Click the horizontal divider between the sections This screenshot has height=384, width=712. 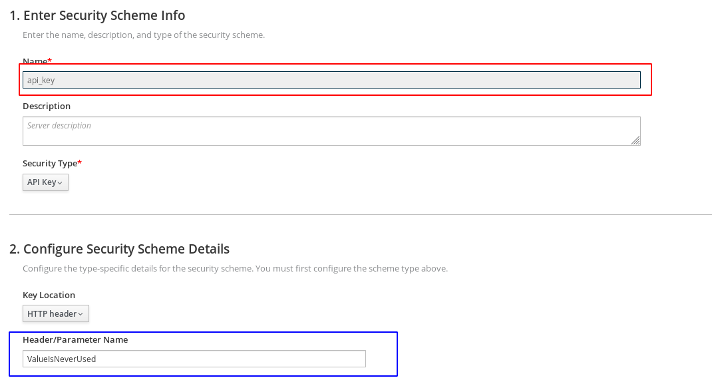pyautogui.click(x=361, y=214)
